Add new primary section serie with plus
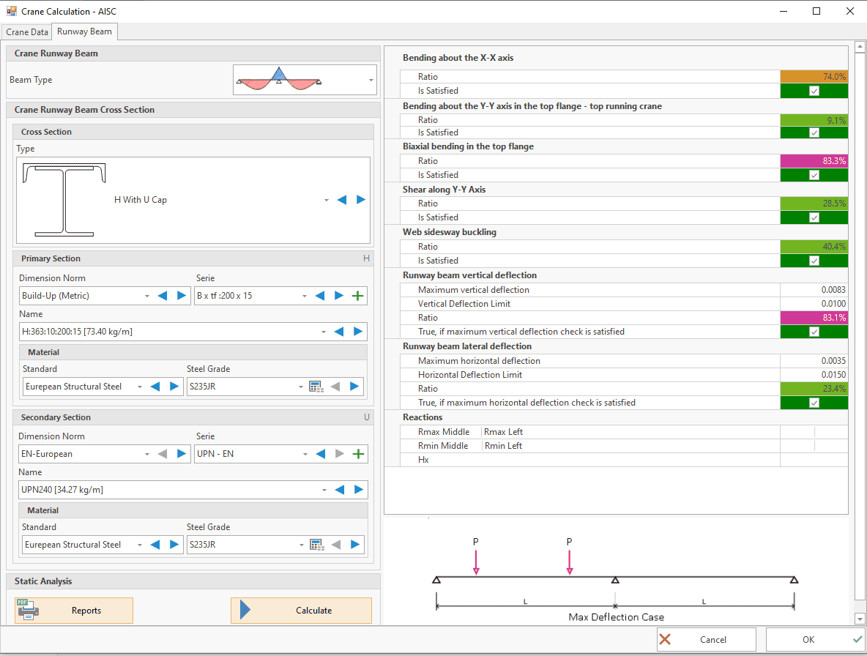This screenshot has width=867, height=656. coord(358,296)
